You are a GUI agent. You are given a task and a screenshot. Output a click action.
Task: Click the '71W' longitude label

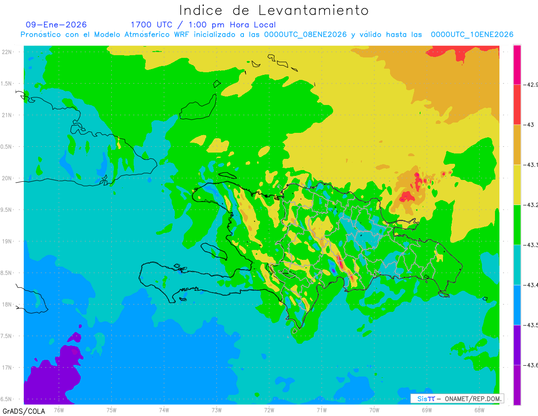(321, 410)
